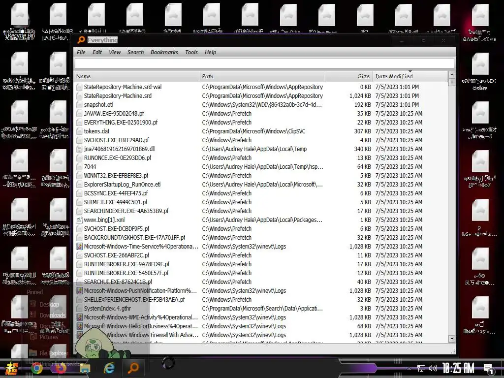Screen dimensions: 504x378
Task: Click the 1,024 KB size cell
Action: 360,96
